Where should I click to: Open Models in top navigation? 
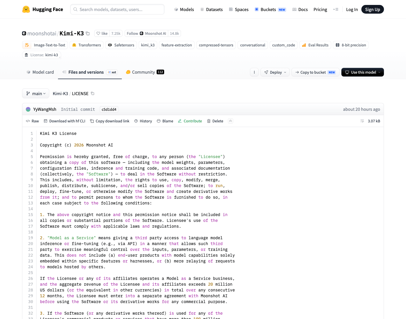tap(184, 9)
